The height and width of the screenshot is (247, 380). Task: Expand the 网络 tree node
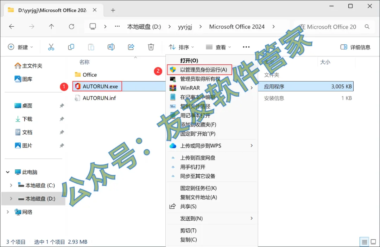coord(8,212)
